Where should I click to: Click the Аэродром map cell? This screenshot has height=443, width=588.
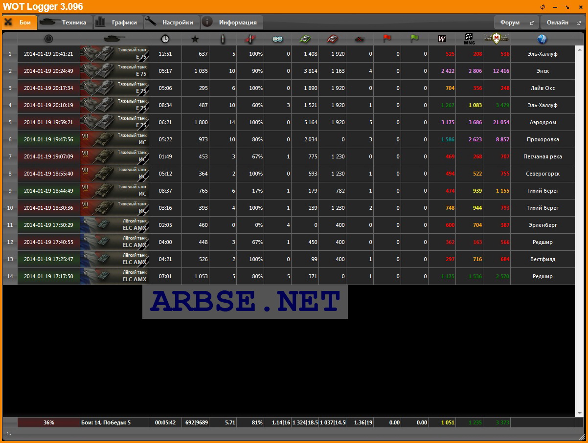tap(543, 122)
